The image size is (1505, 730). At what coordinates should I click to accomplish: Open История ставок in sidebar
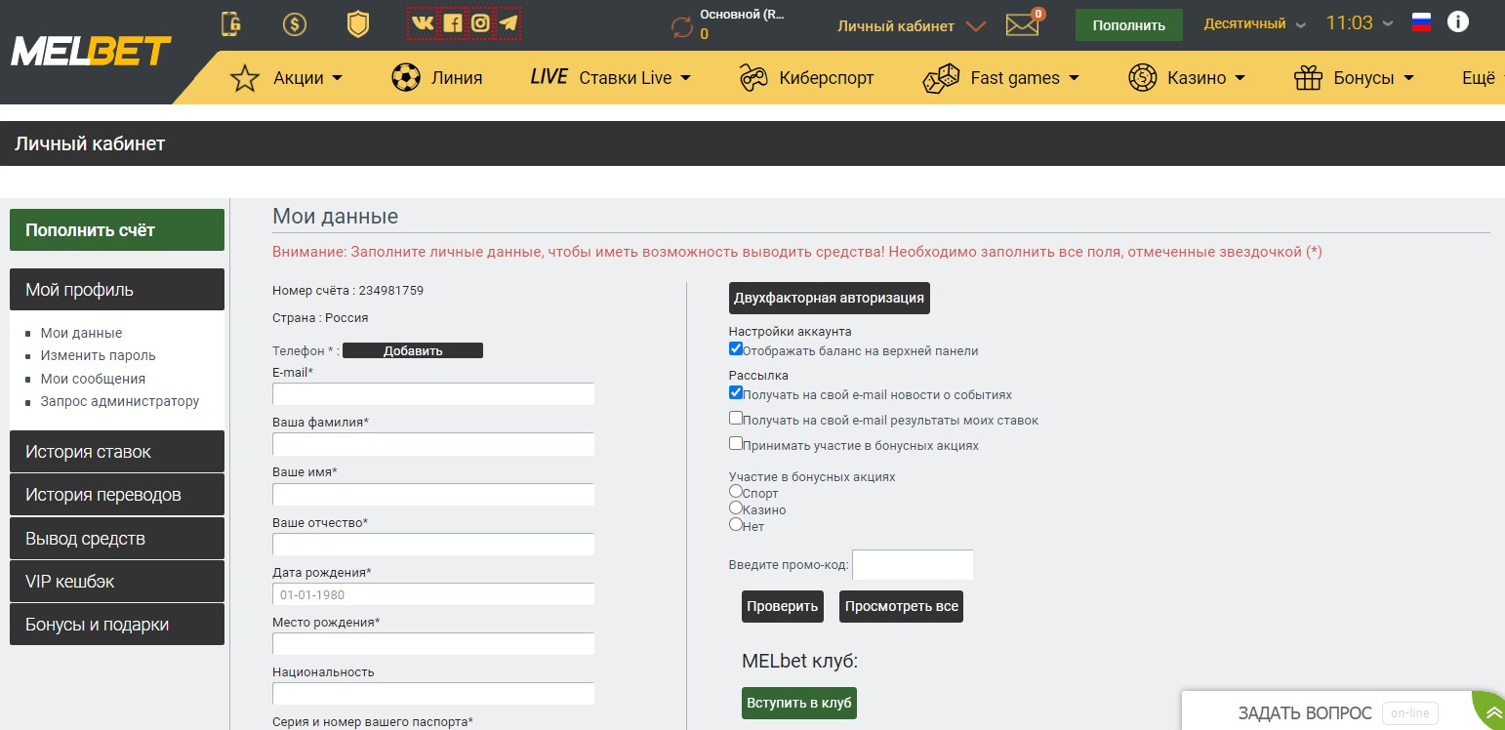(x=117, y=452)
